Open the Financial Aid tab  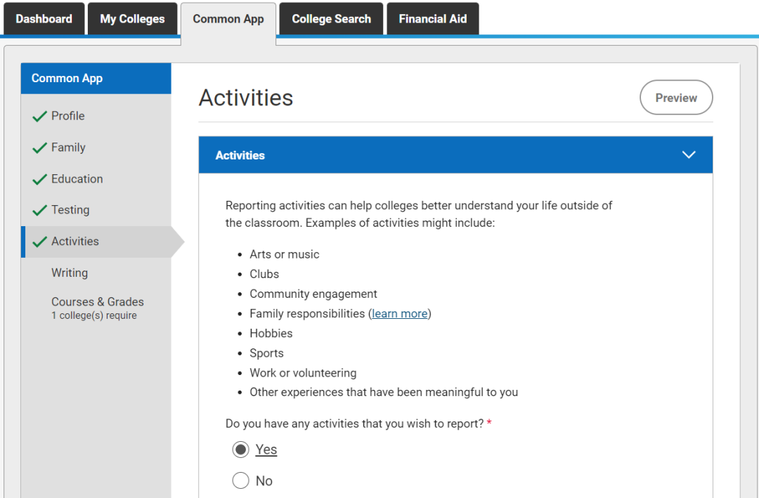coord(432,19)
